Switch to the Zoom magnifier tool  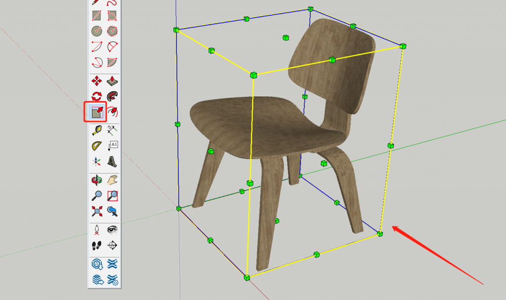pos(96,196)
